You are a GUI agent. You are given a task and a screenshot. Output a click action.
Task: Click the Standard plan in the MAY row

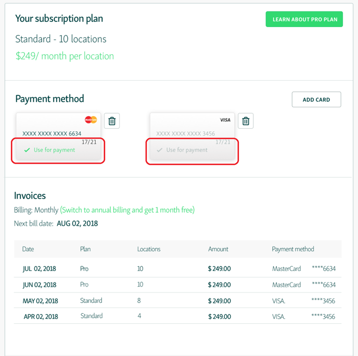tap(91, 300)
